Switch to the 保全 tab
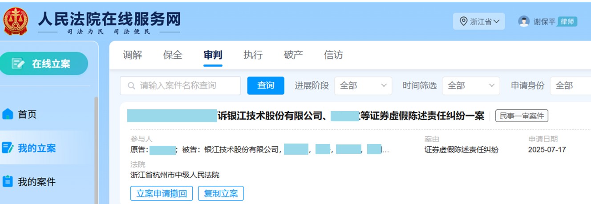Image resolution: width=591 pixels, height=204 pixels. [173, 55]
